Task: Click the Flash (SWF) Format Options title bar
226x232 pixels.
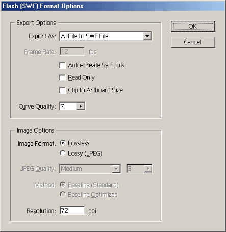Action: tap(113, 6)
